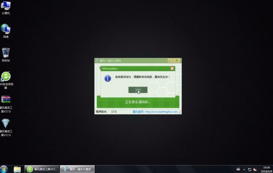Open Windows Explorer from the taskbar
Screen dimensions: 273x173
17,169
